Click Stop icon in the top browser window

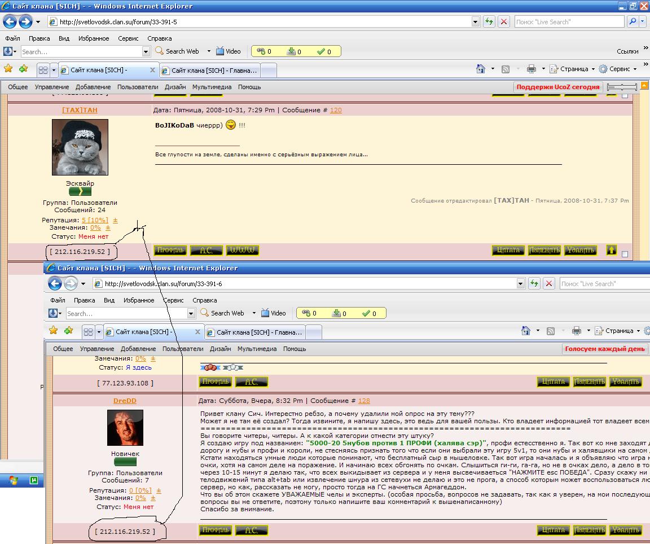(504, 22)
